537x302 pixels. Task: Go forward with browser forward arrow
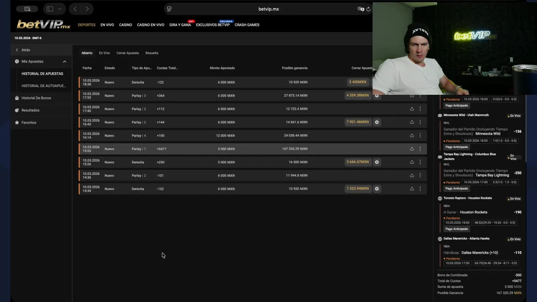tap(87, 9)
